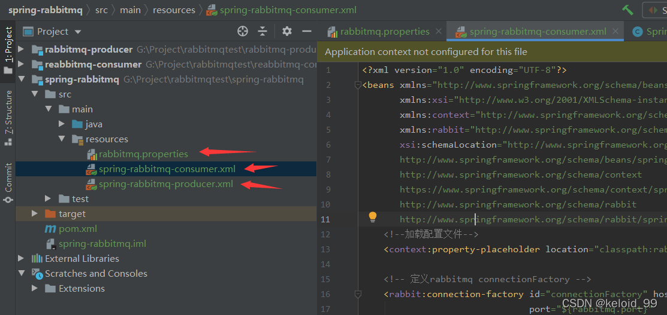Collapse the src folder
The width and height of the screenshot is (667, 315).
(35, 94)
